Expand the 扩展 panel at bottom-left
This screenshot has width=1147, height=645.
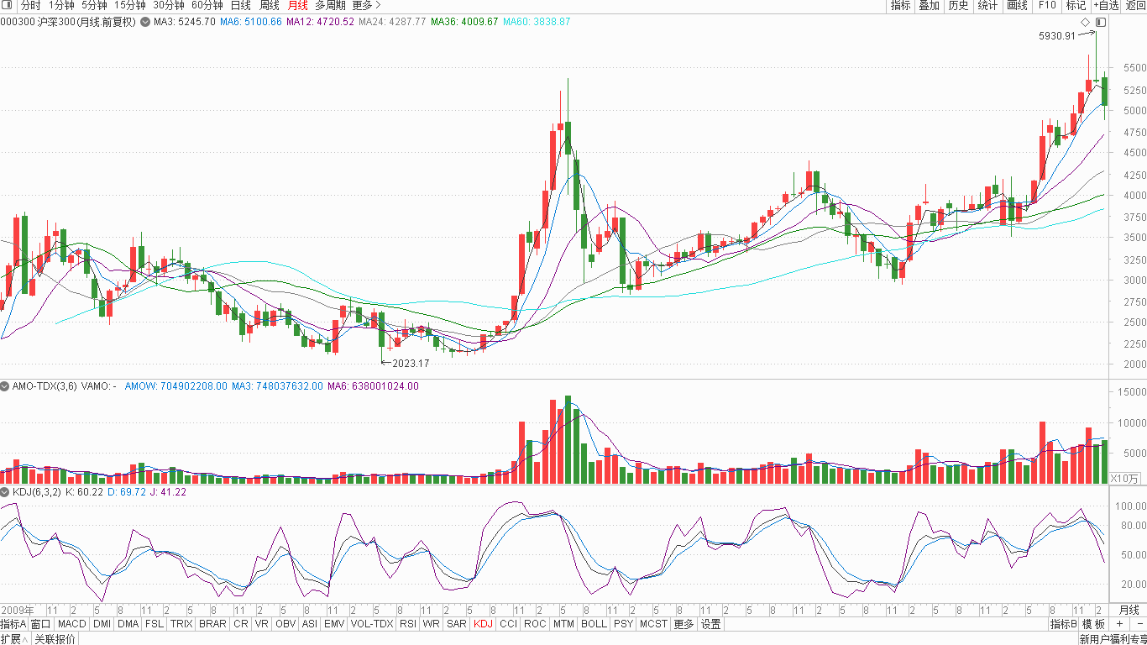click(15, 639)
